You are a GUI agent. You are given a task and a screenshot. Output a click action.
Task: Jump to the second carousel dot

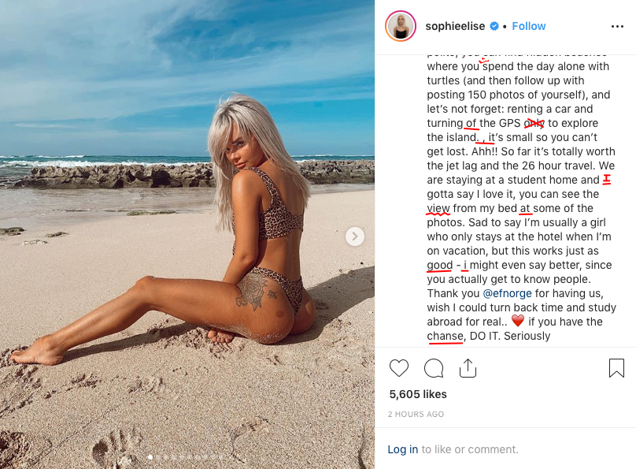pyautogui.click(x=158, y=458)
